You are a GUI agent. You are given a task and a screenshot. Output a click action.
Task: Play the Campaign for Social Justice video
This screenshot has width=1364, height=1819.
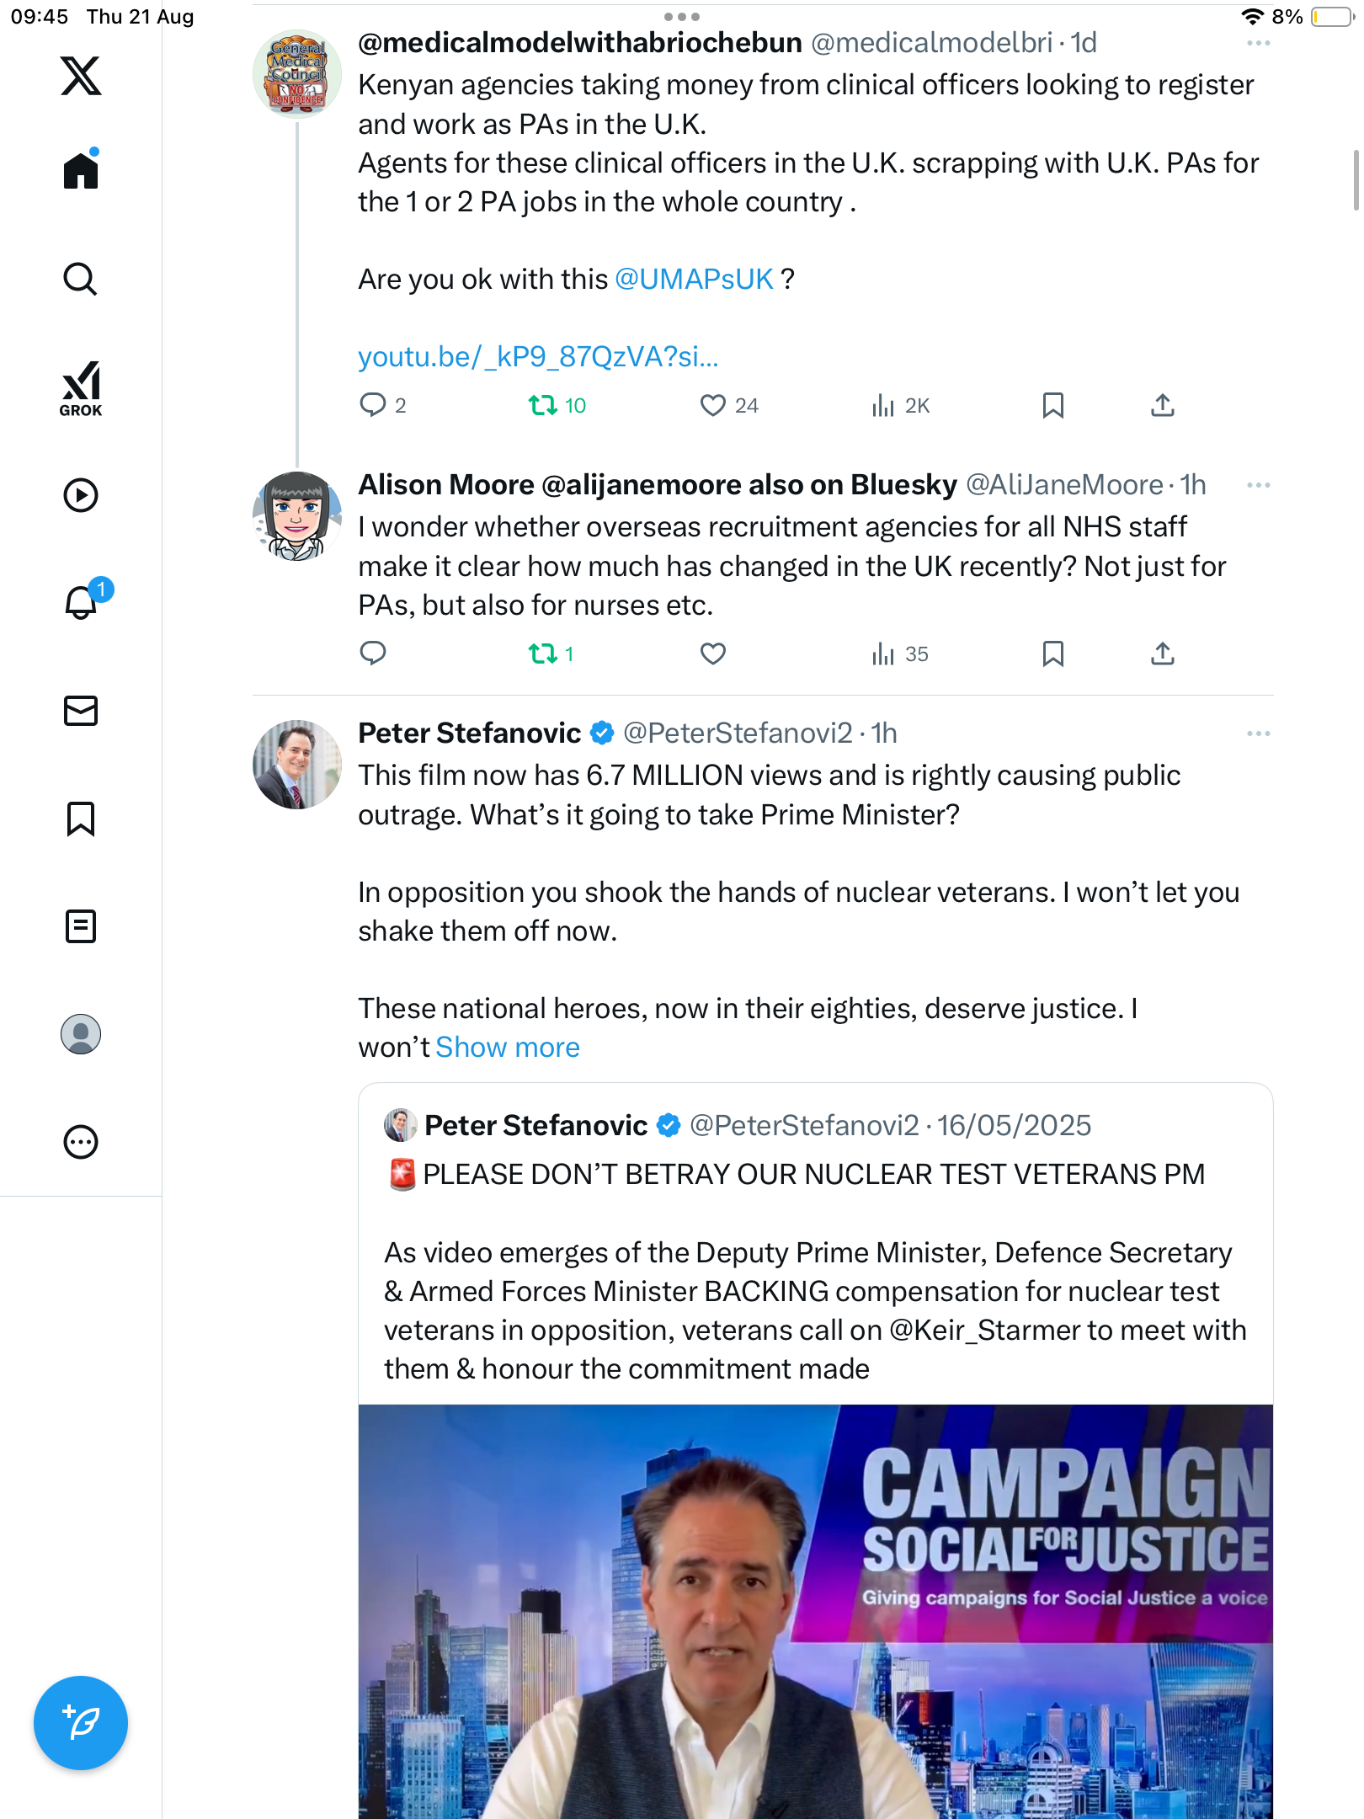pyautogui.click(x=815, y=1610)
